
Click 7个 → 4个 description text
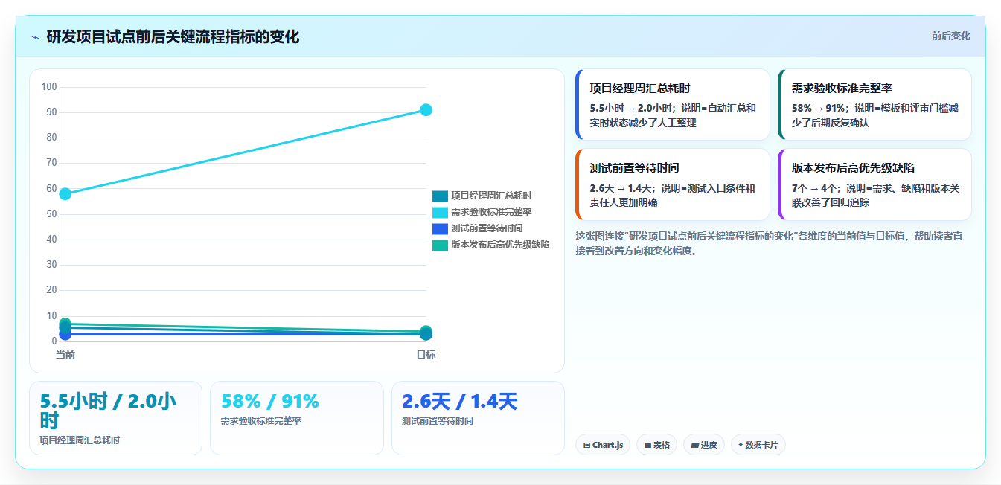coord(874,195)
